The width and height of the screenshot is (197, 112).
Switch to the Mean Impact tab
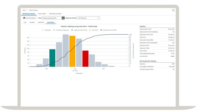tap(42, 13)
